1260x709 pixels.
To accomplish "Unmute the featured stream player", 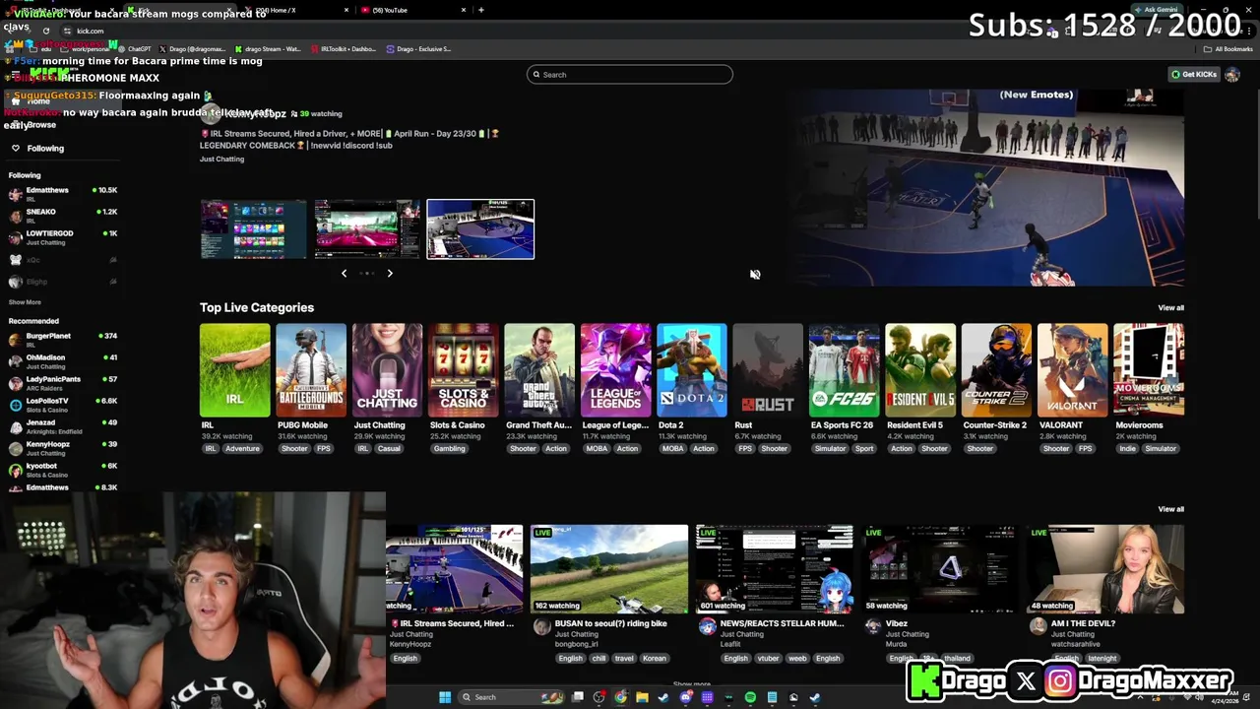I will tap(755, 275).
